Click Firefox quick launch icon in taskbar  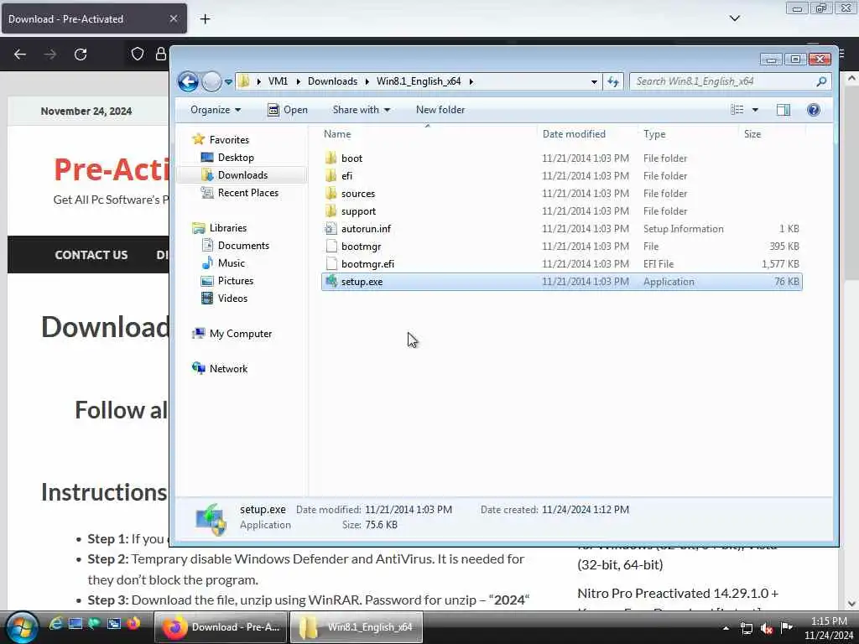[133, 623]
